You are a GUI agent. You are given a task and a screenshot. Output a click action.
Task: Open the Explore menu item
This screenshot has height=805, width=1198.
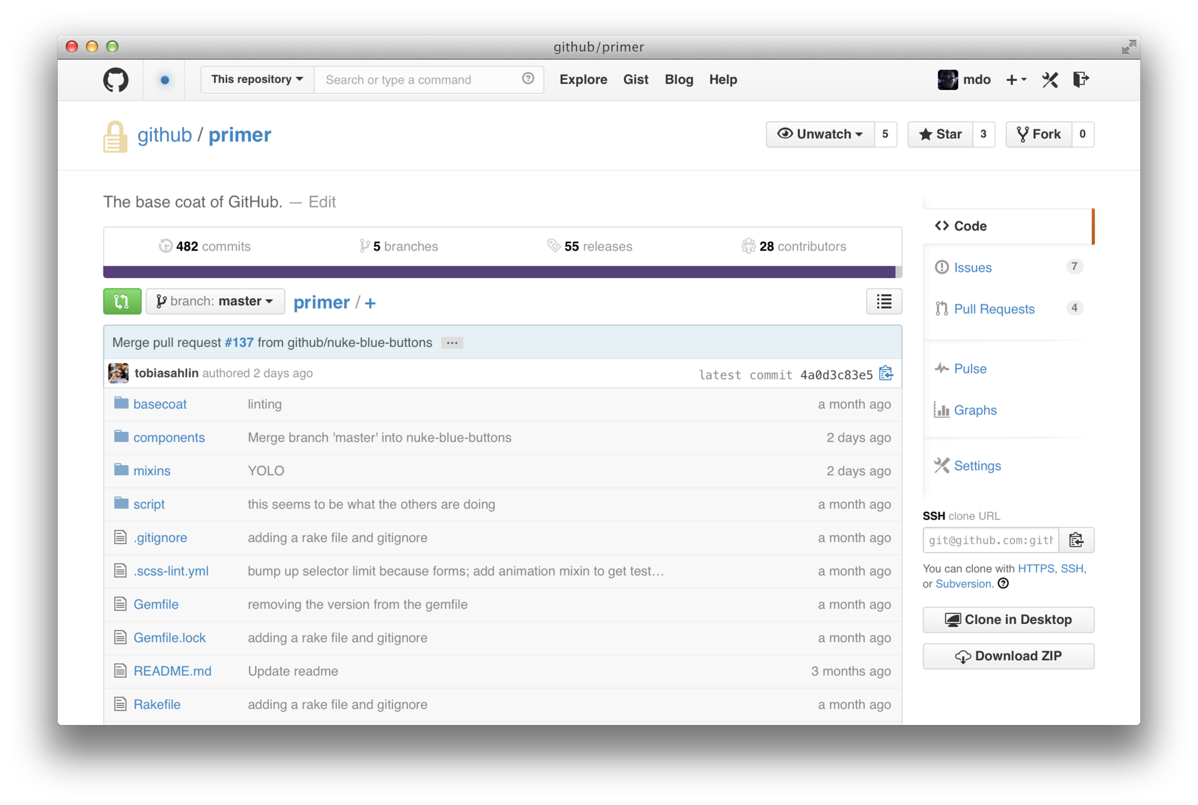pyautogui.click(x=584, y=79)
